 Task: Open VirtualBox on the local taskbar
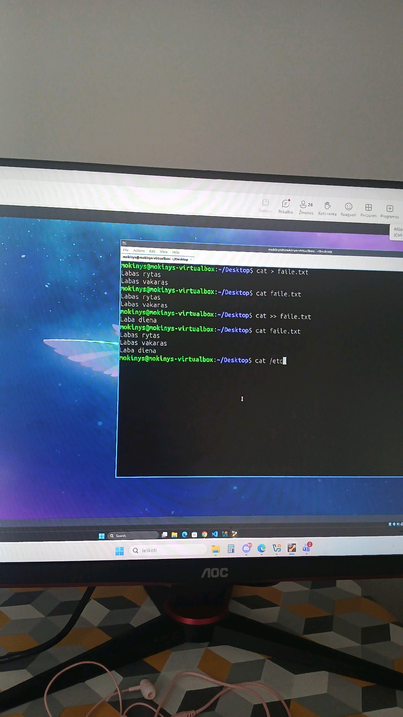pyautogui.click(x=277, y=548)
